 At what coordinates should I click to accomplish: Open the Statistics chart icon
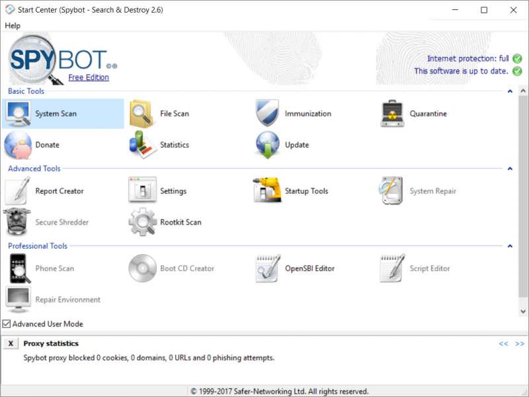click(x=142, y=145)
